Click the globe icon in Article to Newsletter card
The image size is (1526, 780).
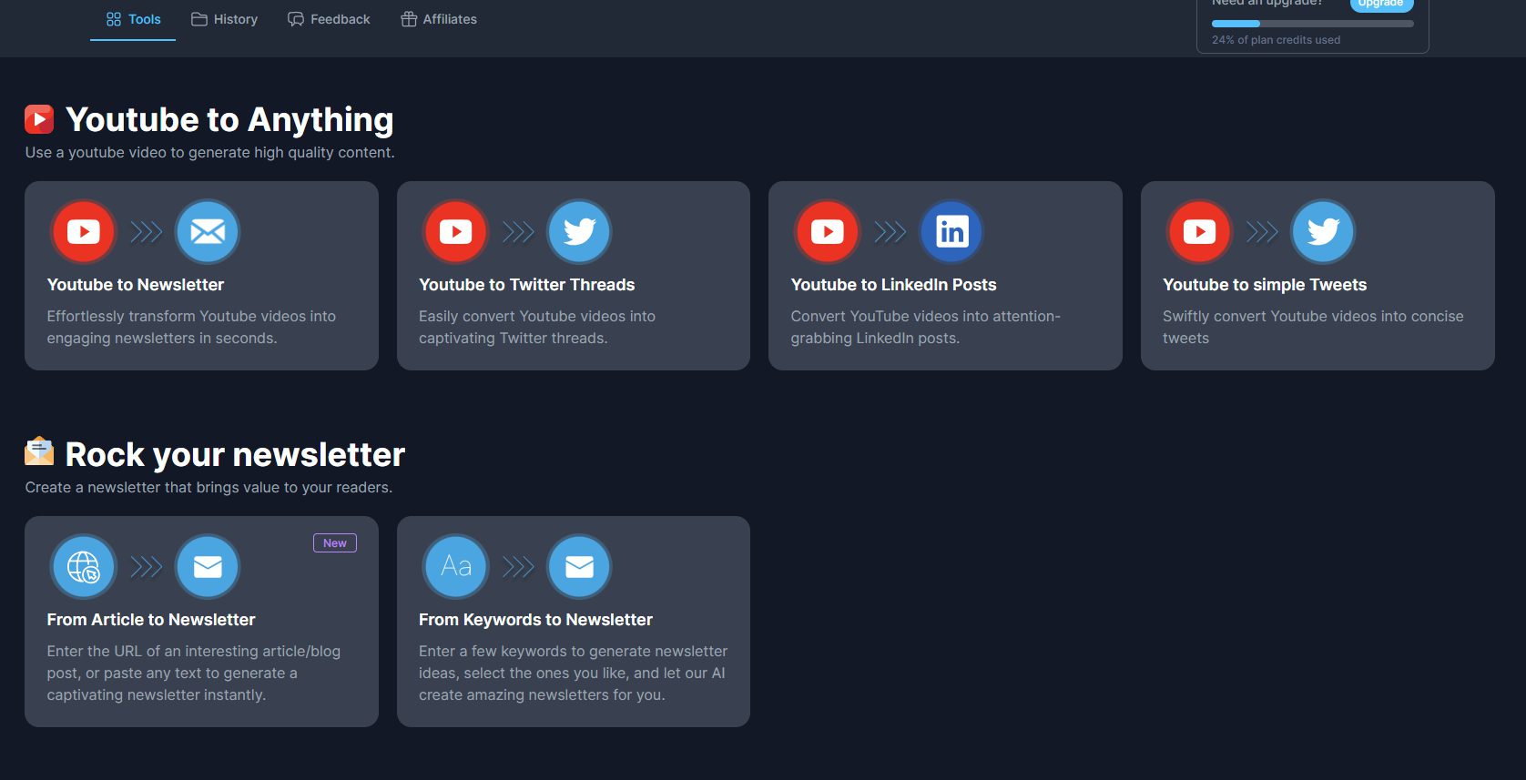point(84,567)
